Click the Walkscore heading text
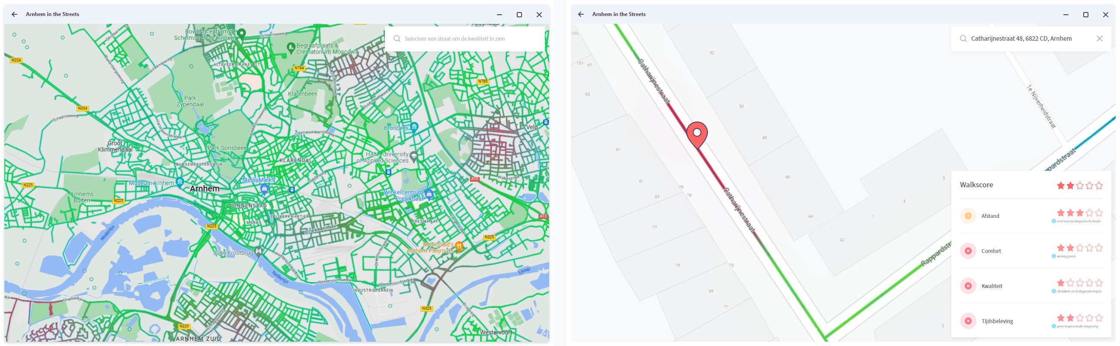This screenshot has width=1120, height=346. [976, 185]
